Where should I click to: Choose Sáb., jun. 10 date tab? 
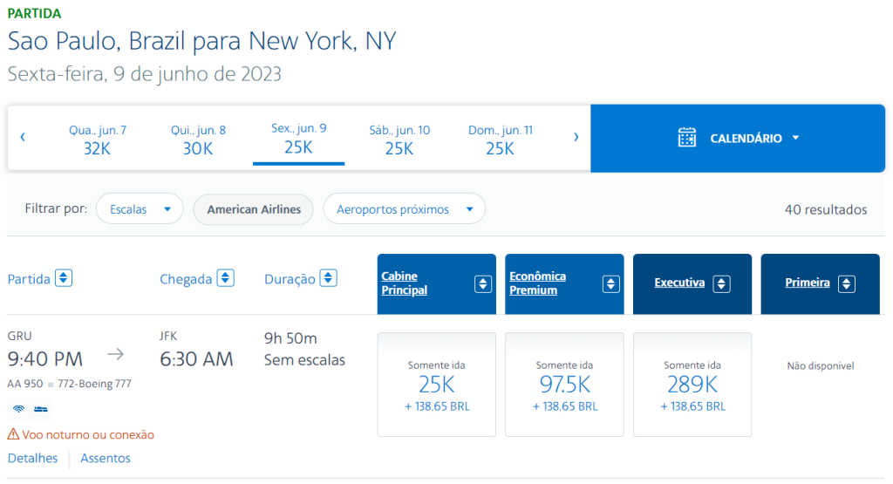(x=399, y=139)
